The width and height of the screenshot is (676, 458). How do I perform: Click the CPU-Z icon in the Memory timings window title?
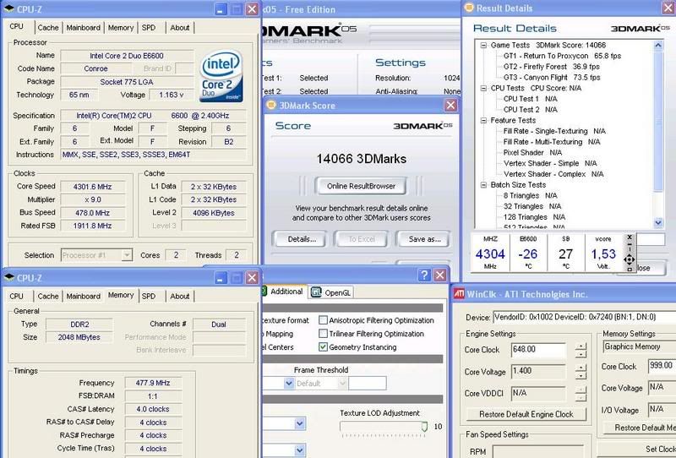click(9, 277)
